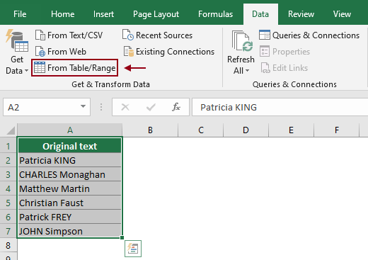Select column A header
The height and width of the screenshot is (260, 368).
click(70, 130)
